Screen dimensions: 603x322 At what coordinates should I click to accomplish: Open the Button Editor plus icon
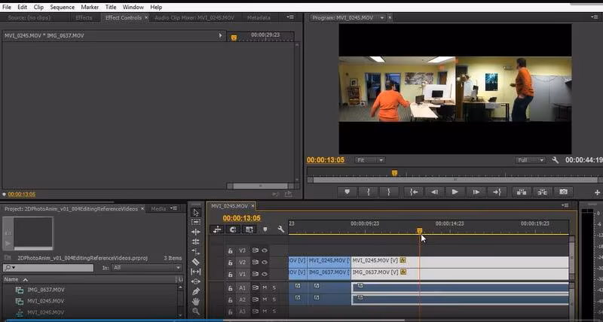597,193
